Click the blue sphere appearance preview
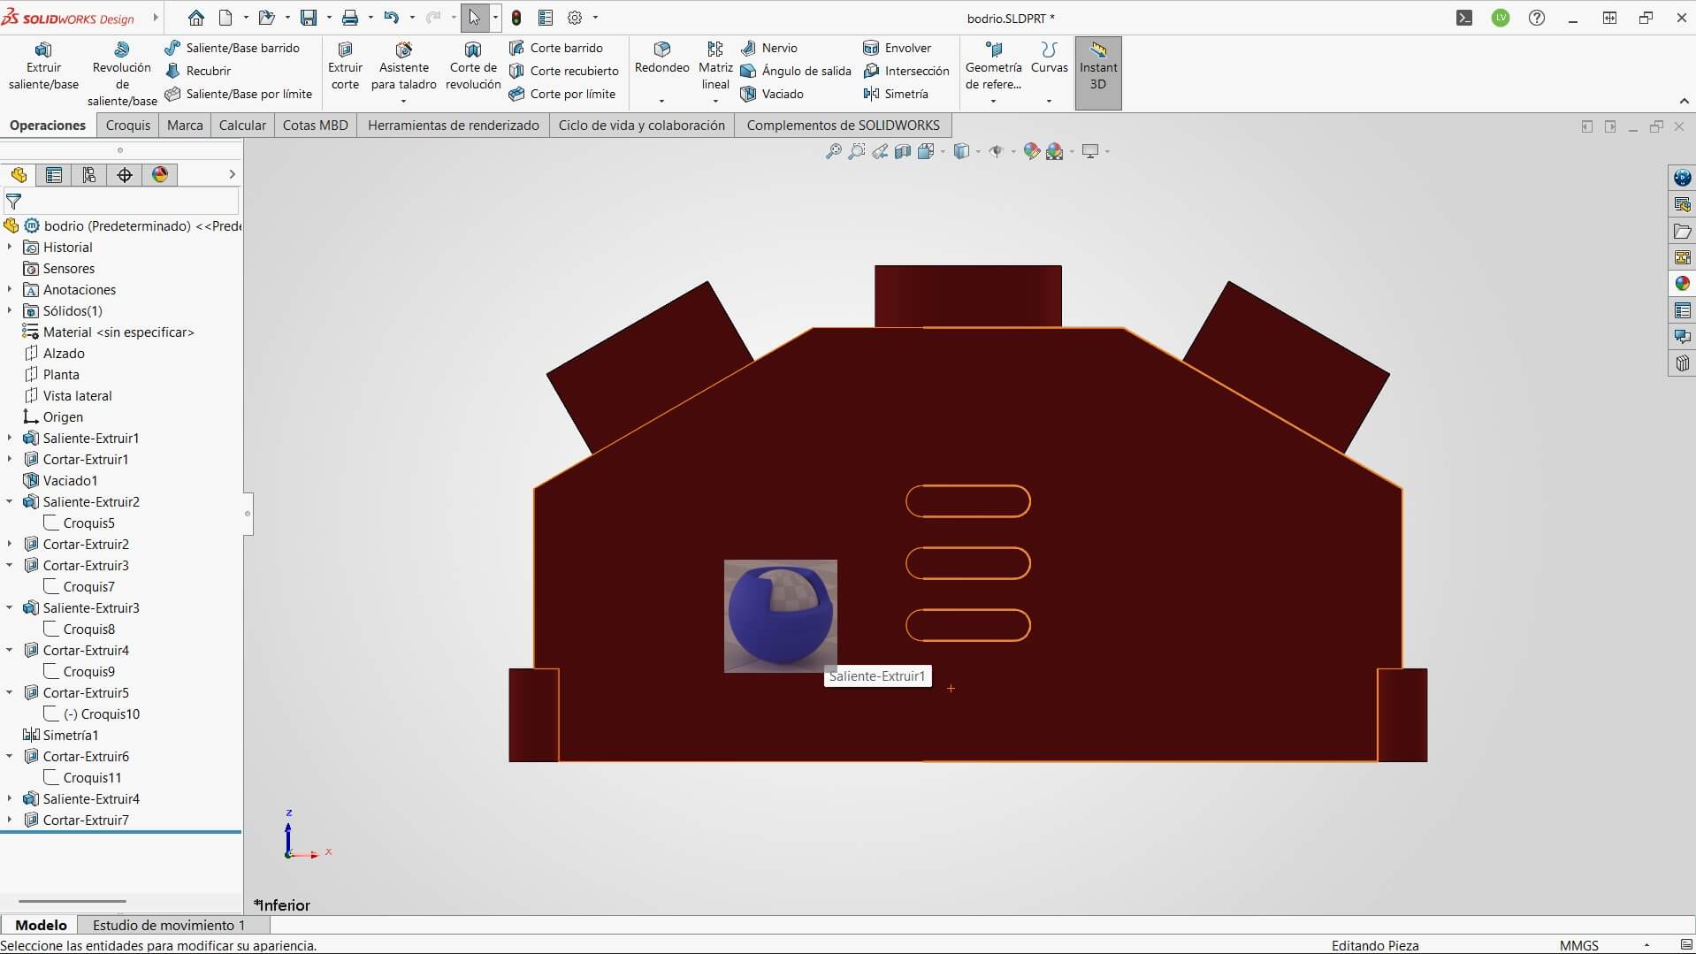The image size is (1696, 954). (x=781, y=616)
